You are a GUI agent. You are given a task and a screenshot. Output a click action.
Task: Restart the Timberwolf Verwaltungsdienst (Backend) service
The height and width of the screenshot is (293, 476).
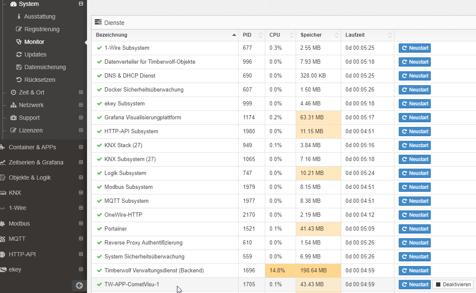click(415, 271)
